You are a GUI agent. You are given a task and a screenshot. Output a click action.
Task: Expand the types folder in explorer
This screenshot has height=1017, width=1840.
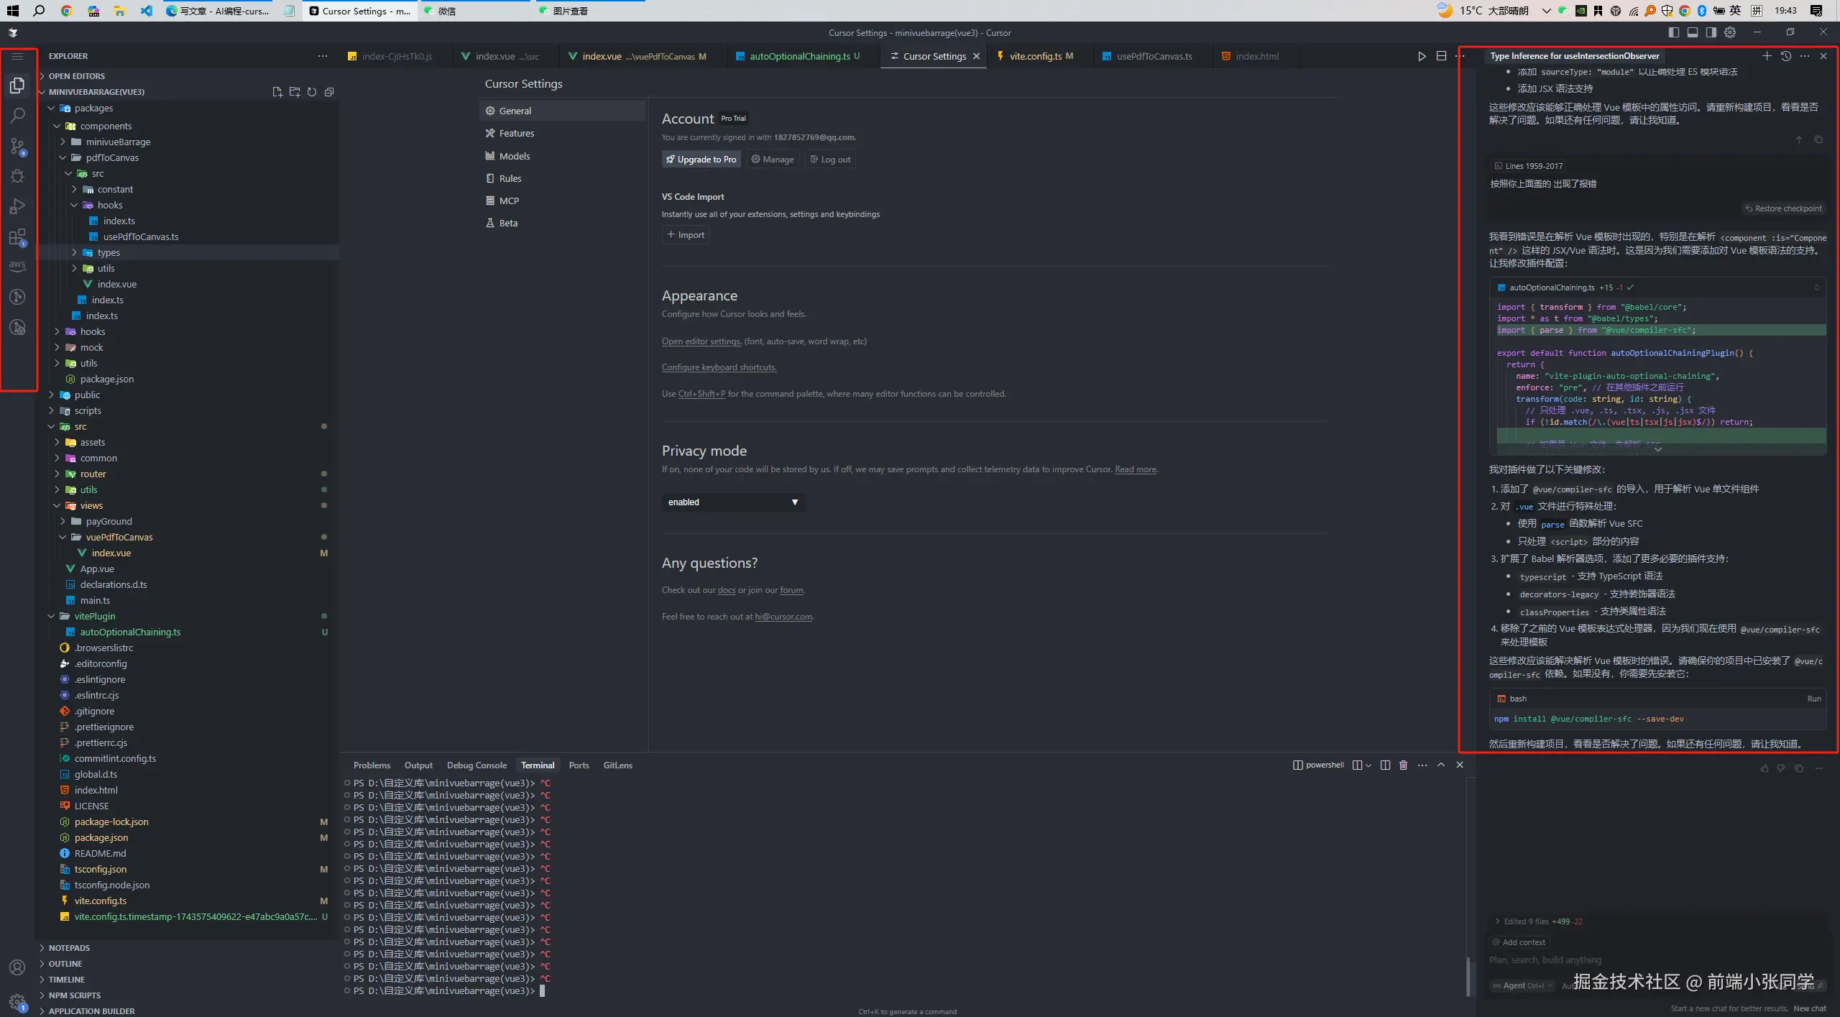(109, 252)
